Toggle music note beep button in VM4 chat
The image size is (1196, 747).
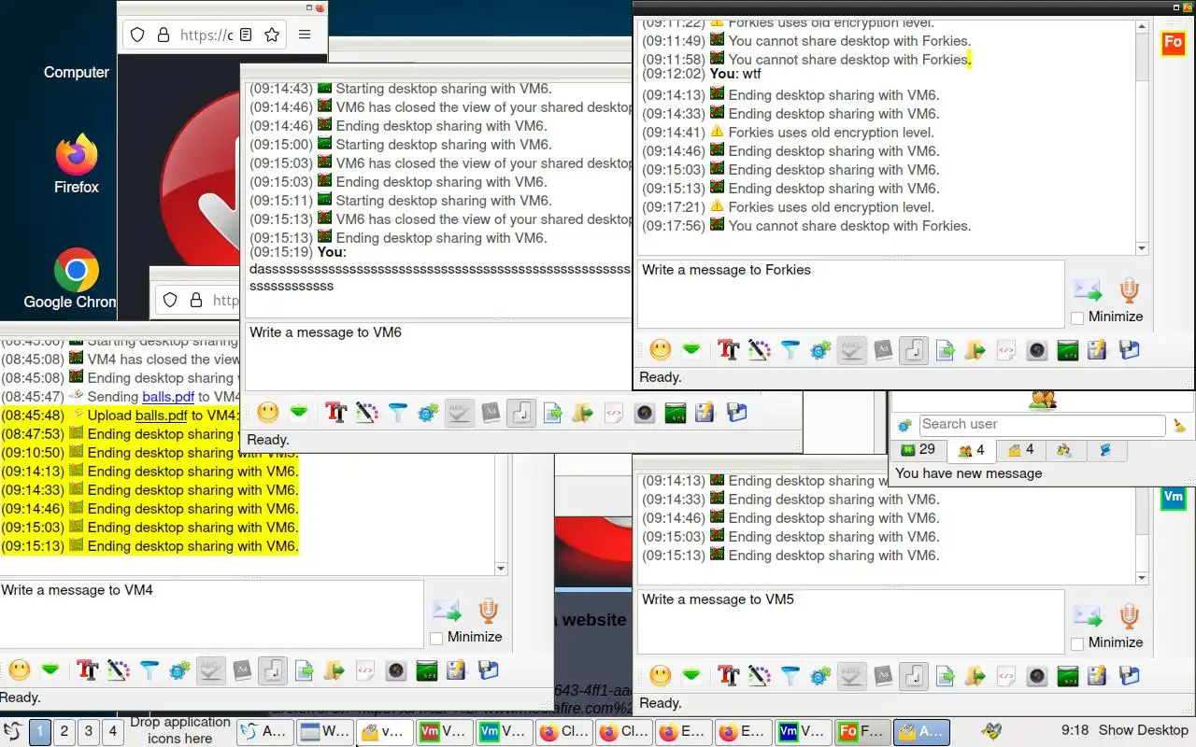(x=273, y=669)
